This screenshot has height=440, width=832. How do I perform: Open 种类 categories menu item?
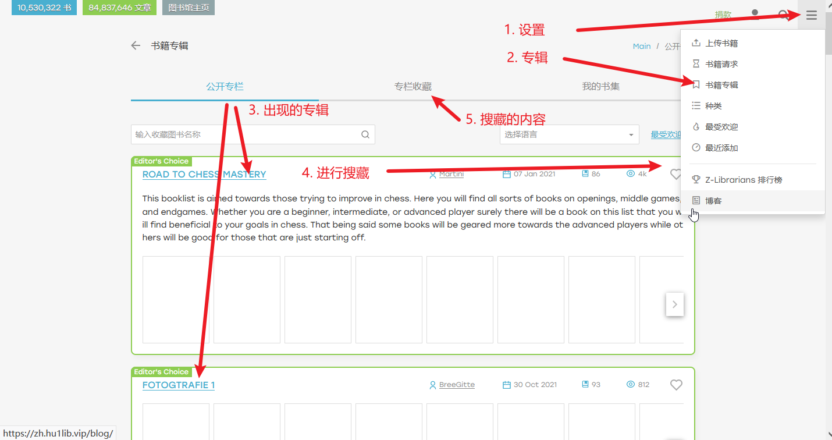click(x=713, y=106)
